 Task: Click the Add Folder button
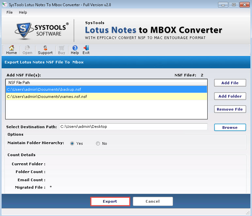[230, 96]
